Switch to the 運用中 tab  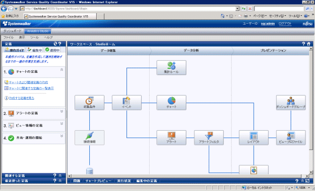52,50
